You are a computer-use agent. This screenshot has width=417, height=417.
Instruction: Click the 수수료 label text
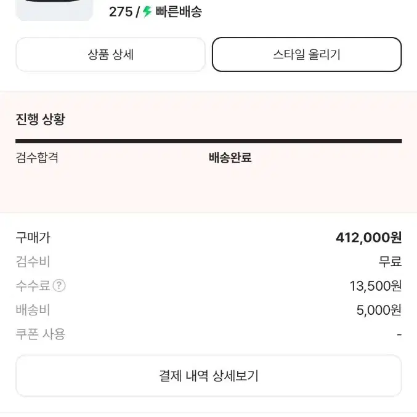tap(33, 286)
